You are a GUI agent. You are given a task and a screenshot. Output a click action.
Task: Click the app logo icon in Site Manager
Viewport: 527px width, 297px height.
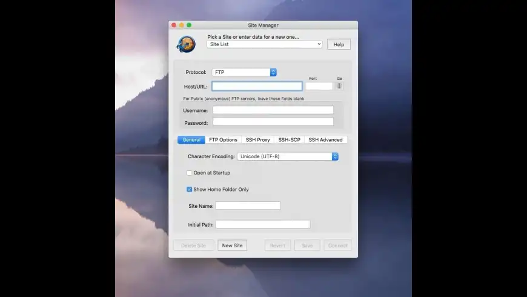185,45
